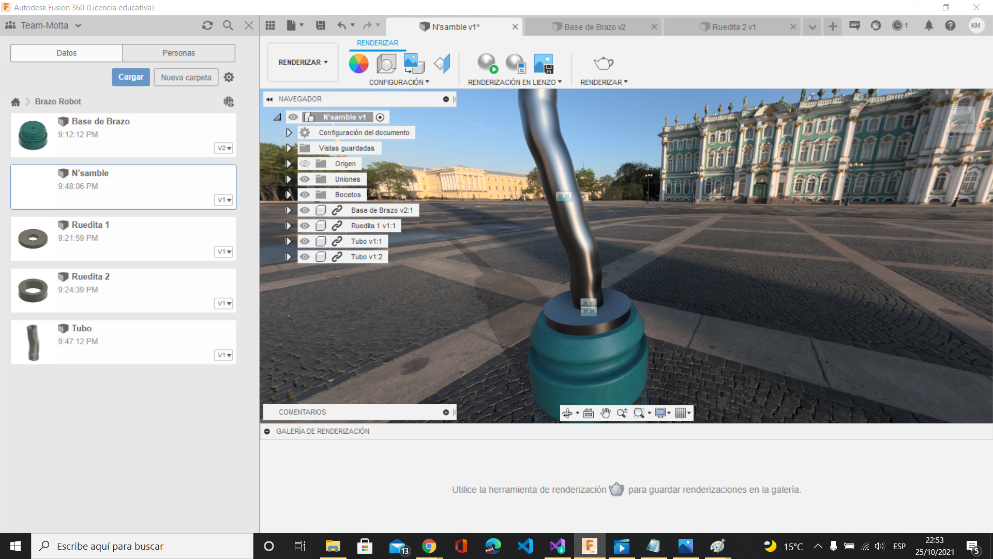Open notifications bell icon
This screenshot has height=559, width=993.
tap(929, 25)
